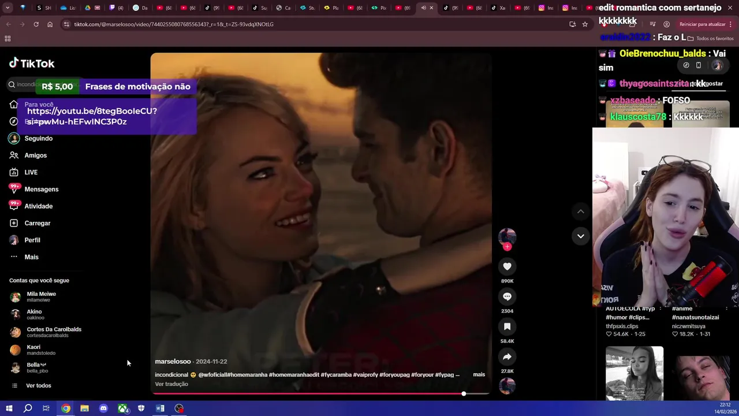
Task: Open thfpsxis.clips channel name
Action: coord(622,326)
